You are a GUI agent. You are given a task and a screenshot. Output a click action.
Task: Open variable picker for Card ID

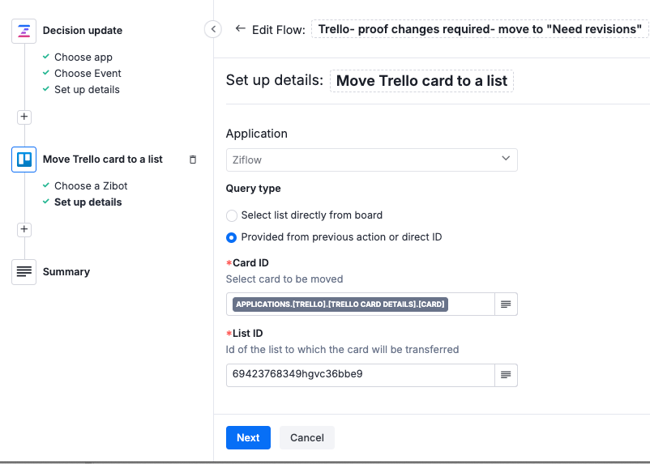506,304
